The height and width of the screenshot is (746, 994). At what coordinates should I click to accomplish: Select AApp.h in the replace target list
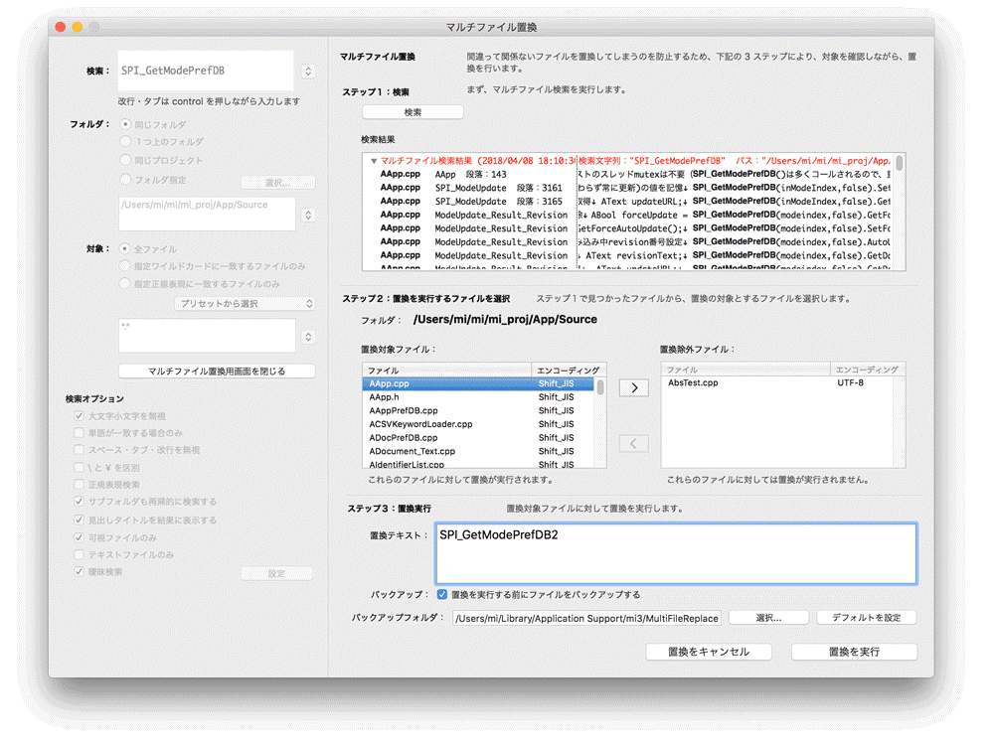[x=479, y=397]
